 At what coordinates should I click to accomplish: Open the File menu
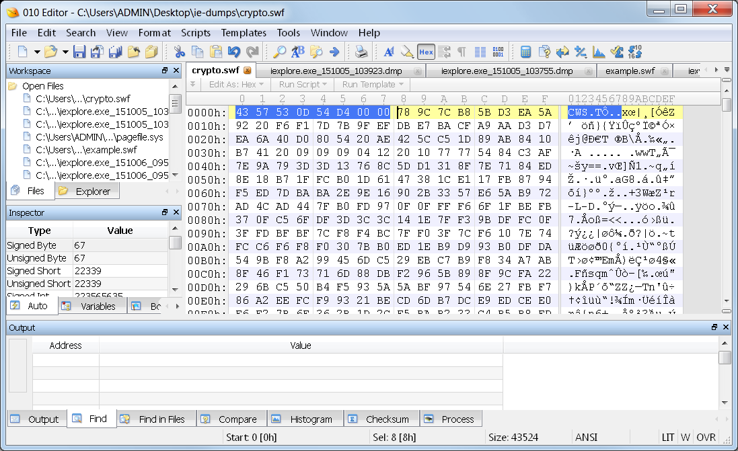tap(19, 33)
